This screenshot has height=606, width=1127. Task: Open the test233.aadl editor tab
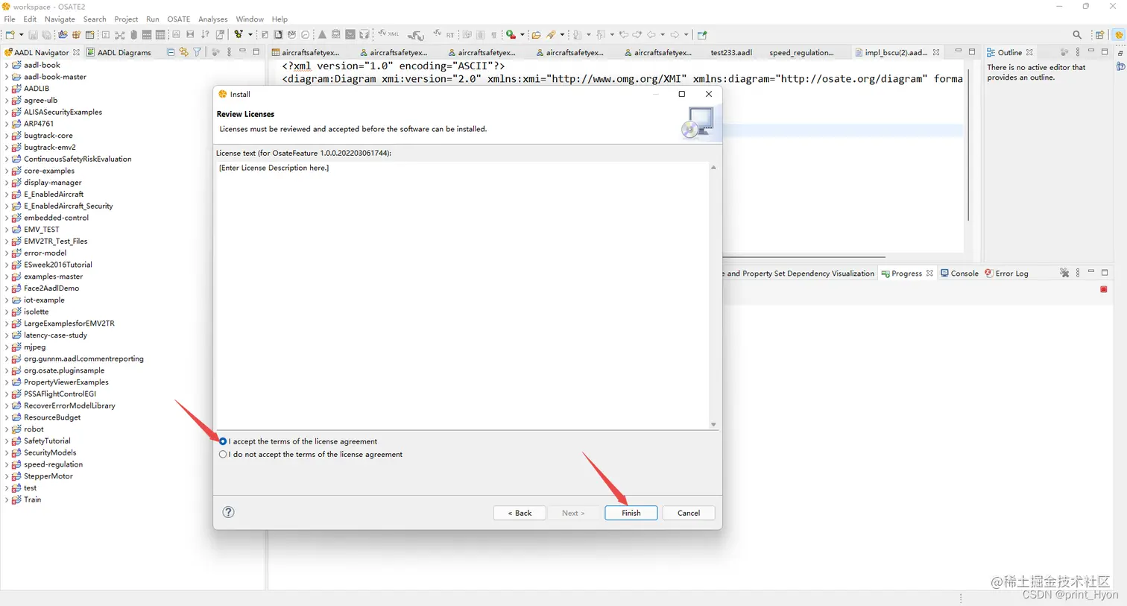click(731, 52)
